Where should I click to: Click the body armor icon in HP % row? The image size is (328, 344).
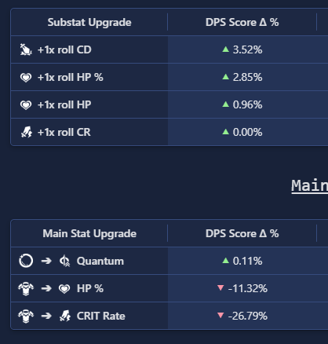pyautogui.click(x=26, y=289)
